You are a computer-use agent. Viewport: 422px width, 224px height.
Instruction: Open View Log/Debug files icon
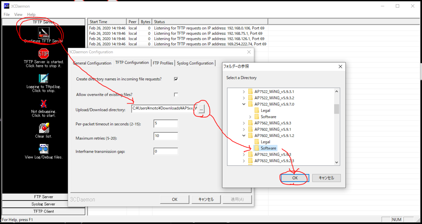tap(44, 149)
